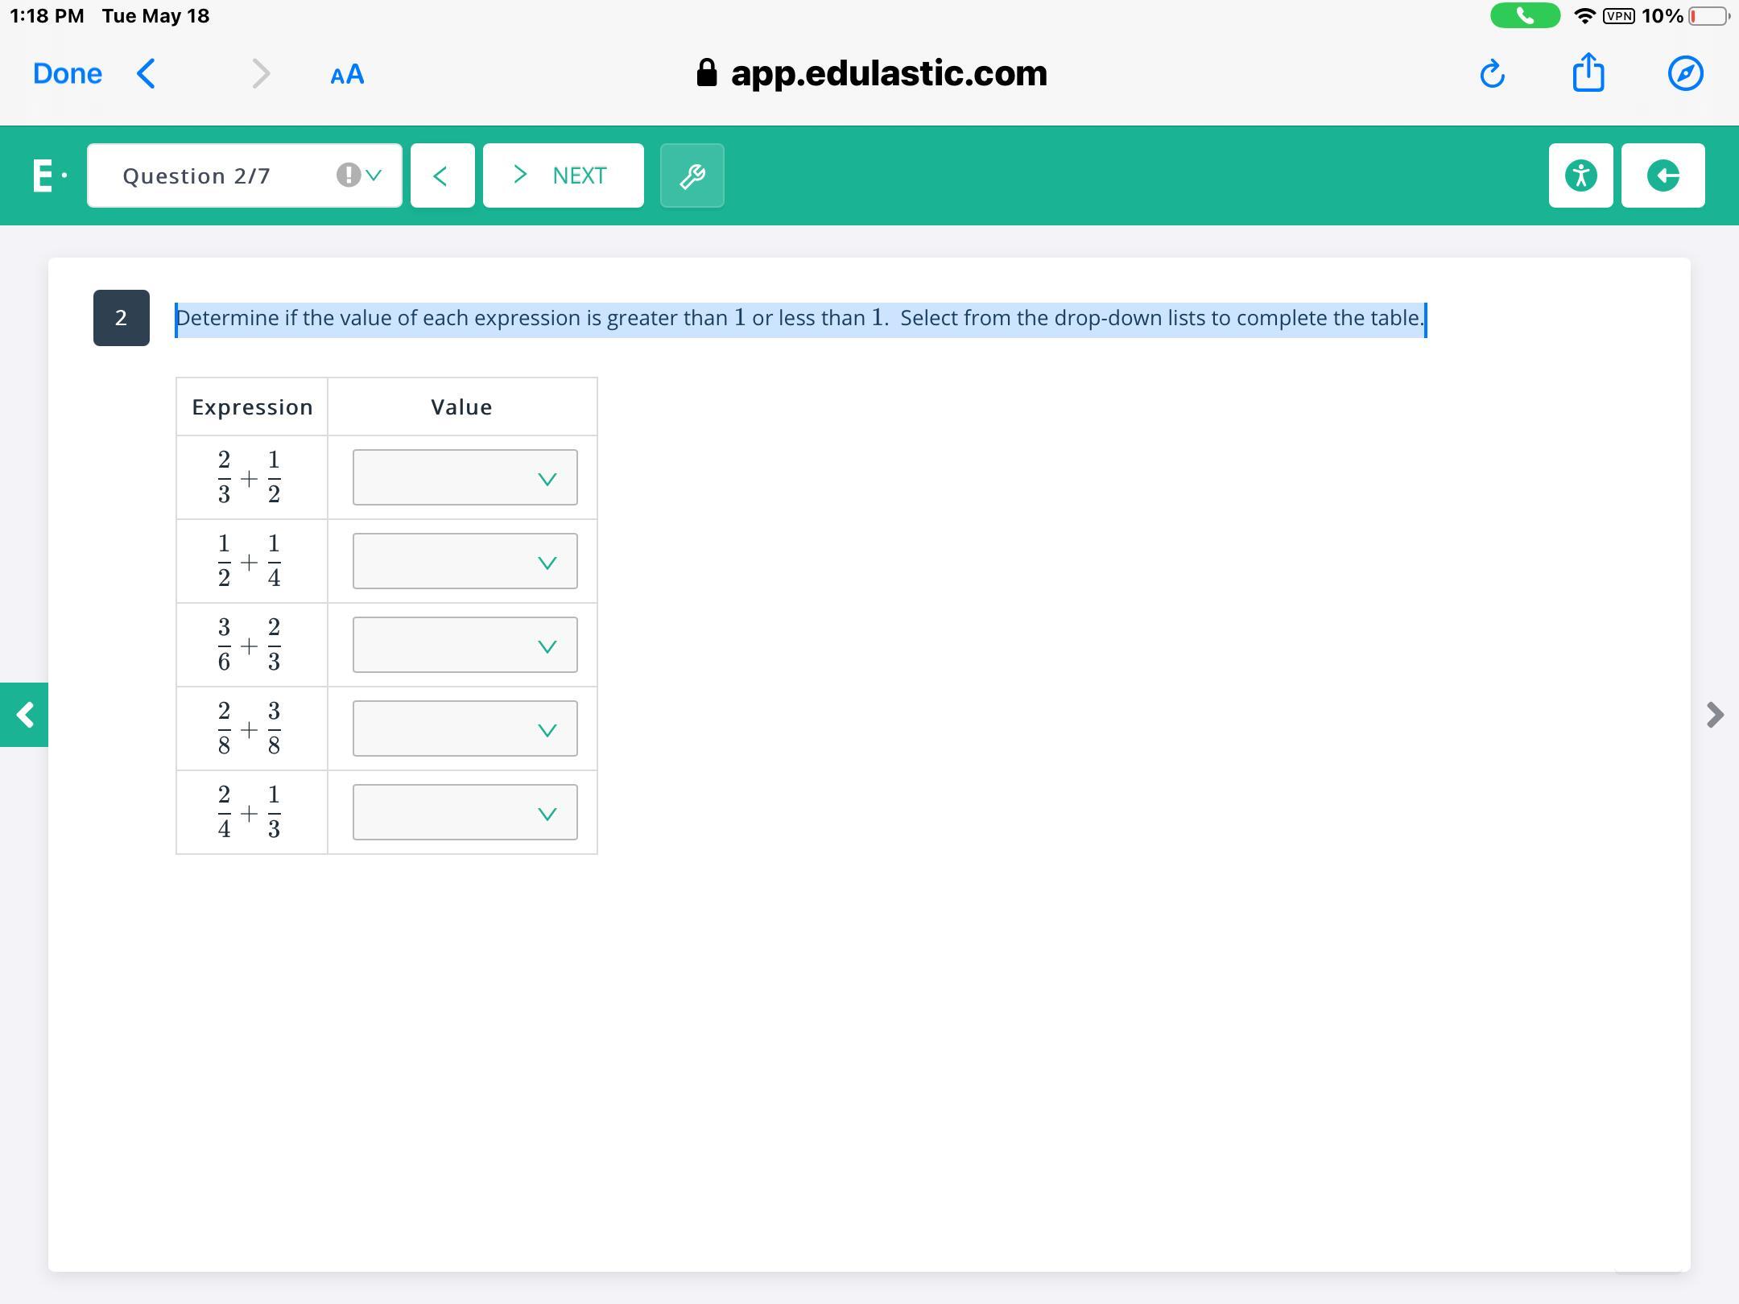Screen dimensions: 1739x1304
Task: Open the dropdown for 2/3 + 1/2
Action: coord(465,478)
